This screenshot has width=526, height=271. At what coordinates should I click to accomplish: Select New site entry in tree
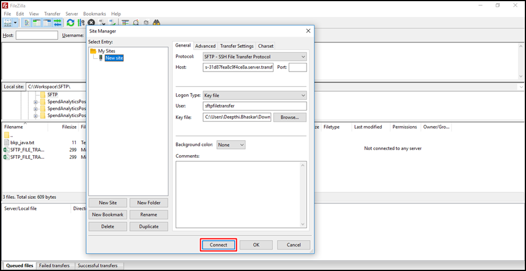click(x=114, y=58)
